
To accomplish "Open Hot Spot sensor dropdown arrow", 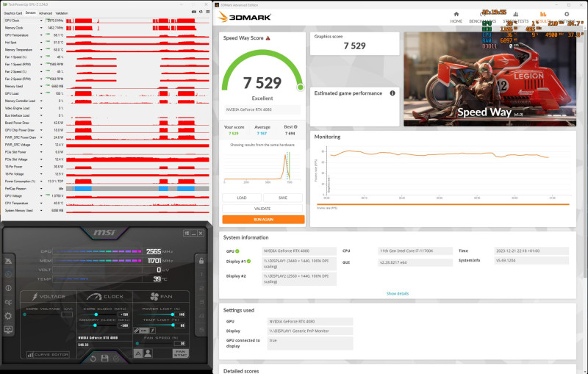I will (41, 43).
